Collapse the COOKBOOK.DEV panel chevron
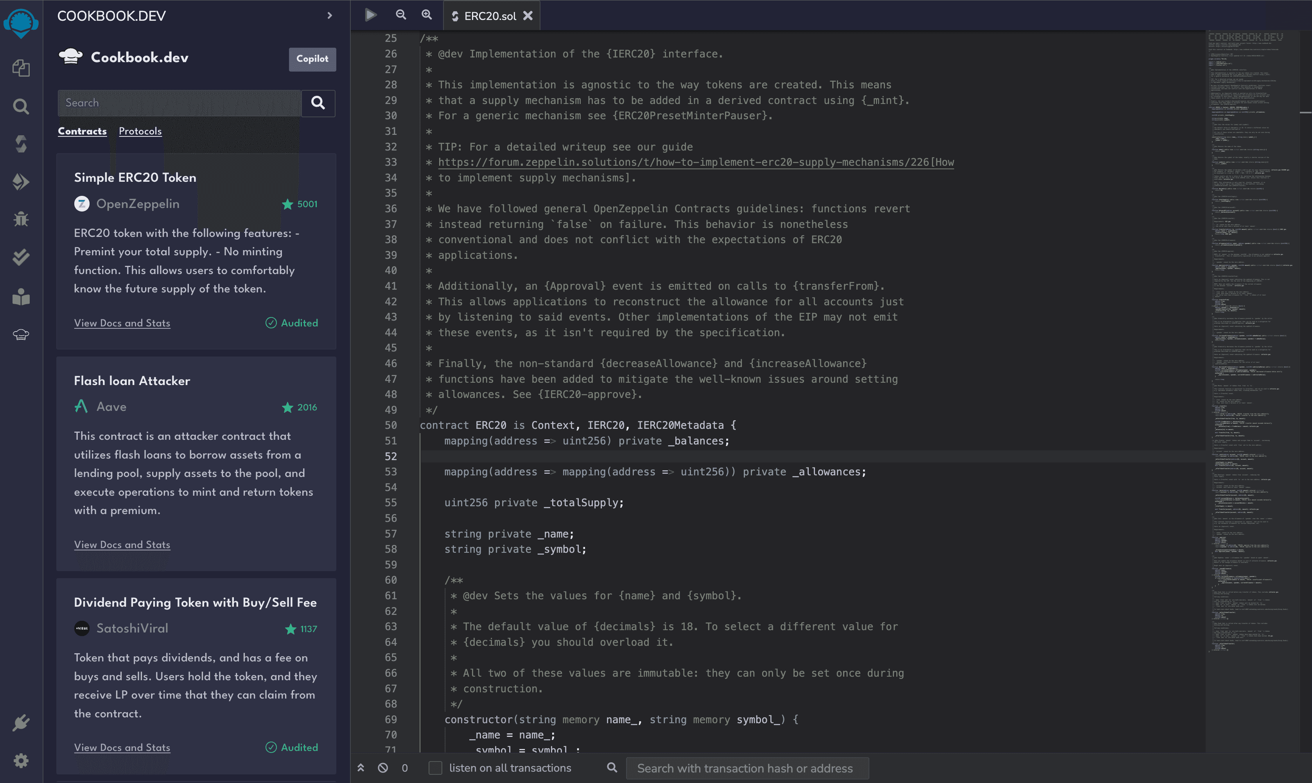This screenshot has width=1312, height=783. click(330, 16)
